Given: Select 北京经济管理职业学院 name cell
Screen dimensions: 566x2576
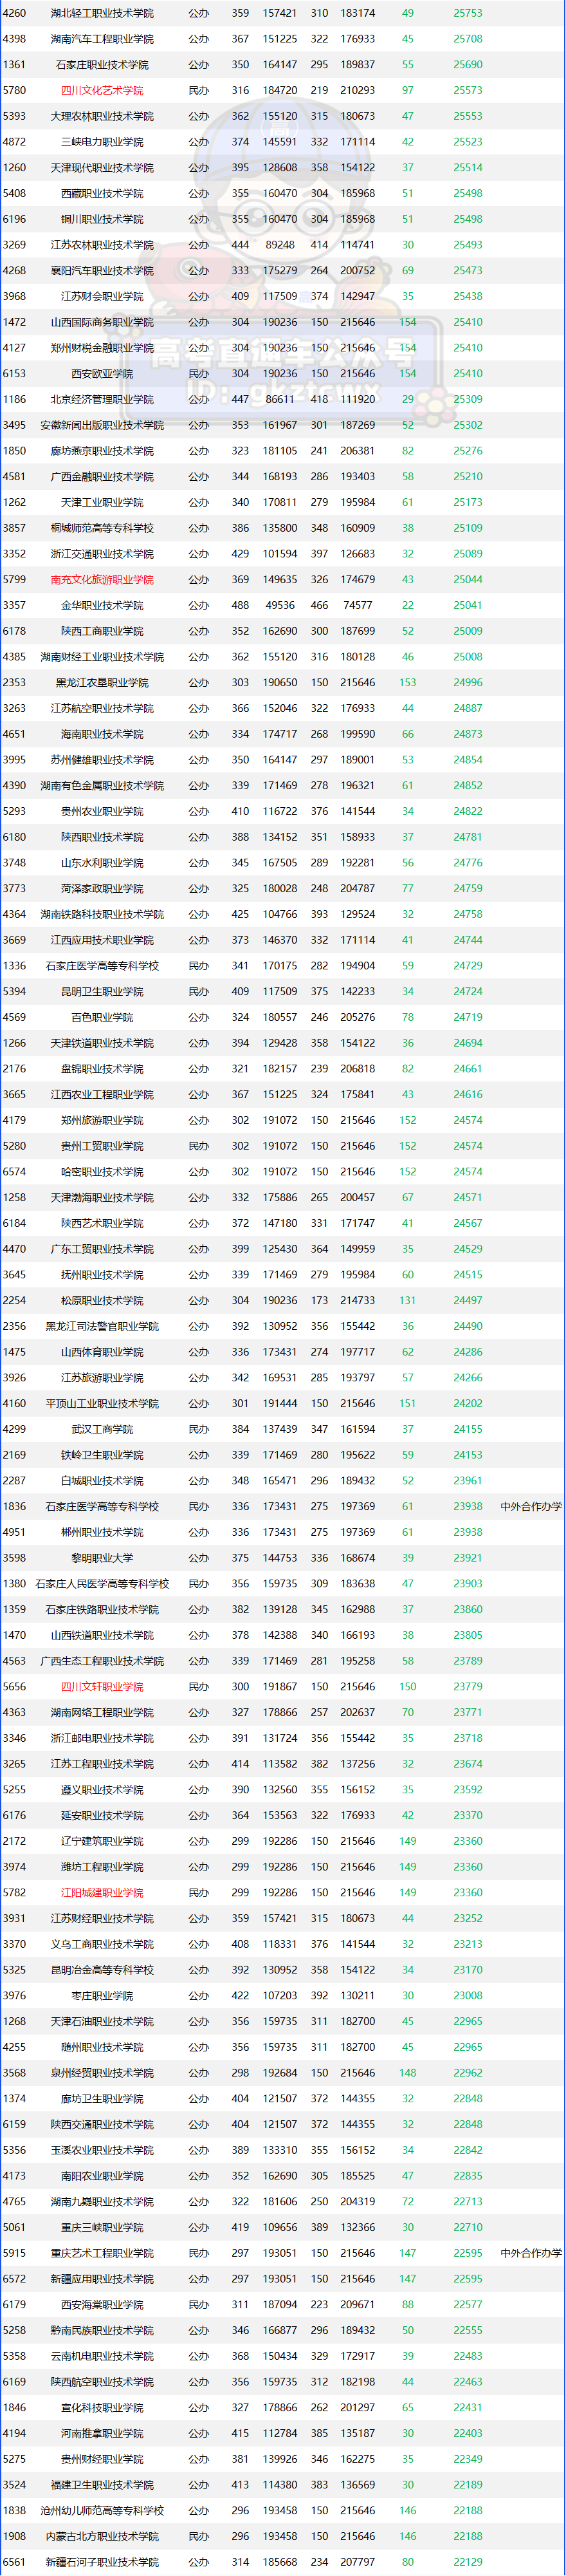Looking at the screenshot, I should (x=102, y=400).
